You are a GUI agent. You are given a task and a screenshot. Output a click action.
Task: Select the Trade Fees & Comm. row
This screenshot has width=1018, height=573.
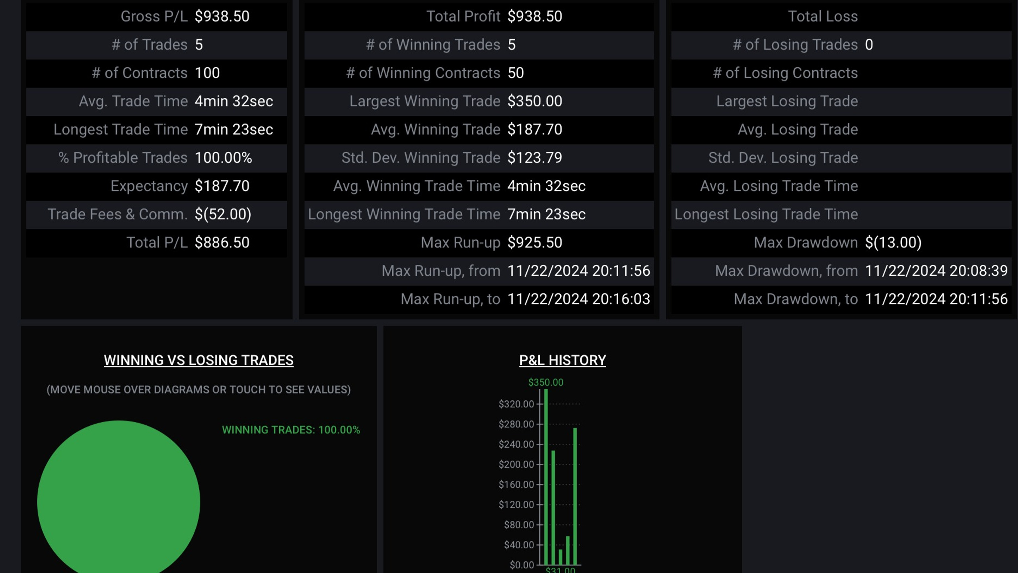[x=156, y=214]
